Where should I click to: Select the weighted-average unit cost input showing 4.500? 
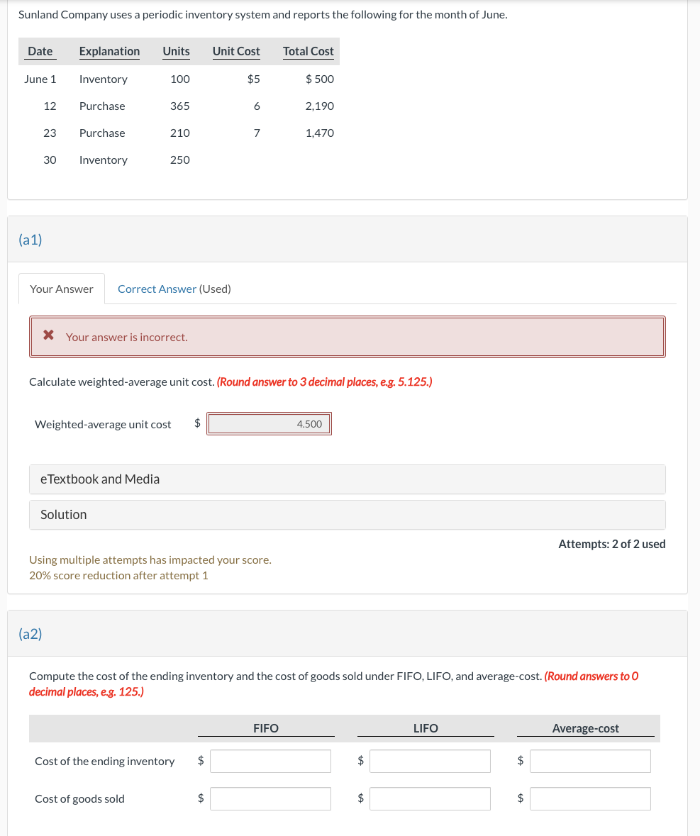269,423
